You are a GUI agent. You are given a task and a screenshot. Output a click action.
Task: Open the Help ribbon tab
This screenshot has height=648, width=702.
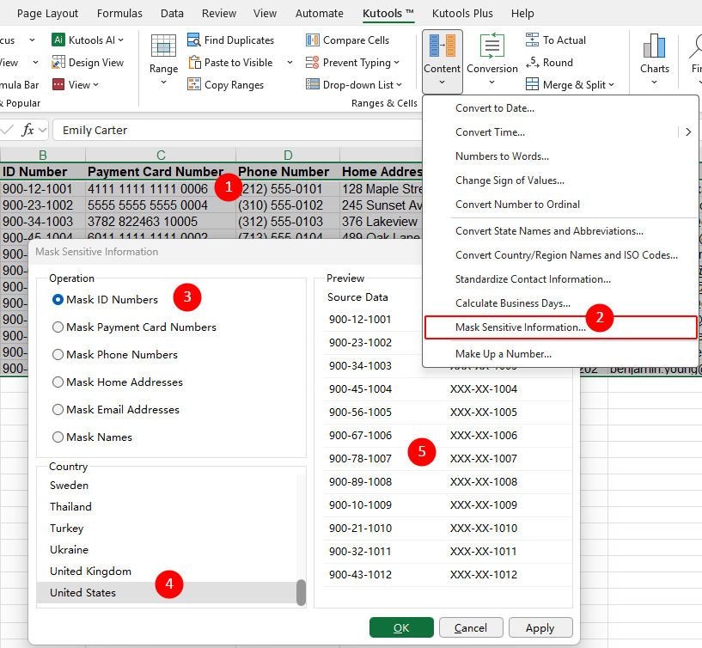click(x=522, y=14)
